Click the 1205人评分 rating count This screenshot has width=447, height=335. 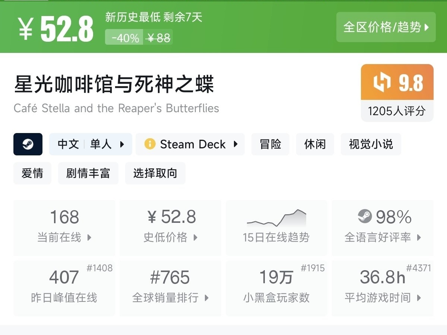pos(397,111)
